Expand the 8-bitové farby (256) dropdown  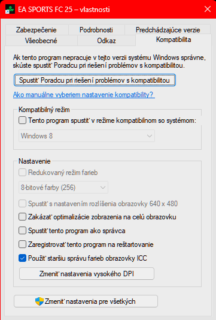(63, 188)
